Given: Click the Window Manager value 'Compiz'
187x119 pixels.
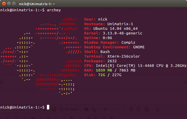Looking at the screenshot, I should tap(128, 43).
